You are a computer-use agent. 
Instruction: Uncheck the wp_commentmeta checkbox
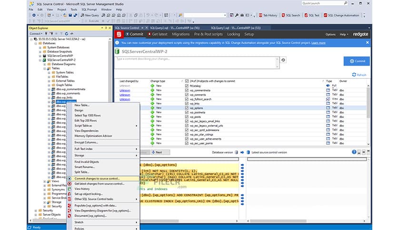(187, 90)
